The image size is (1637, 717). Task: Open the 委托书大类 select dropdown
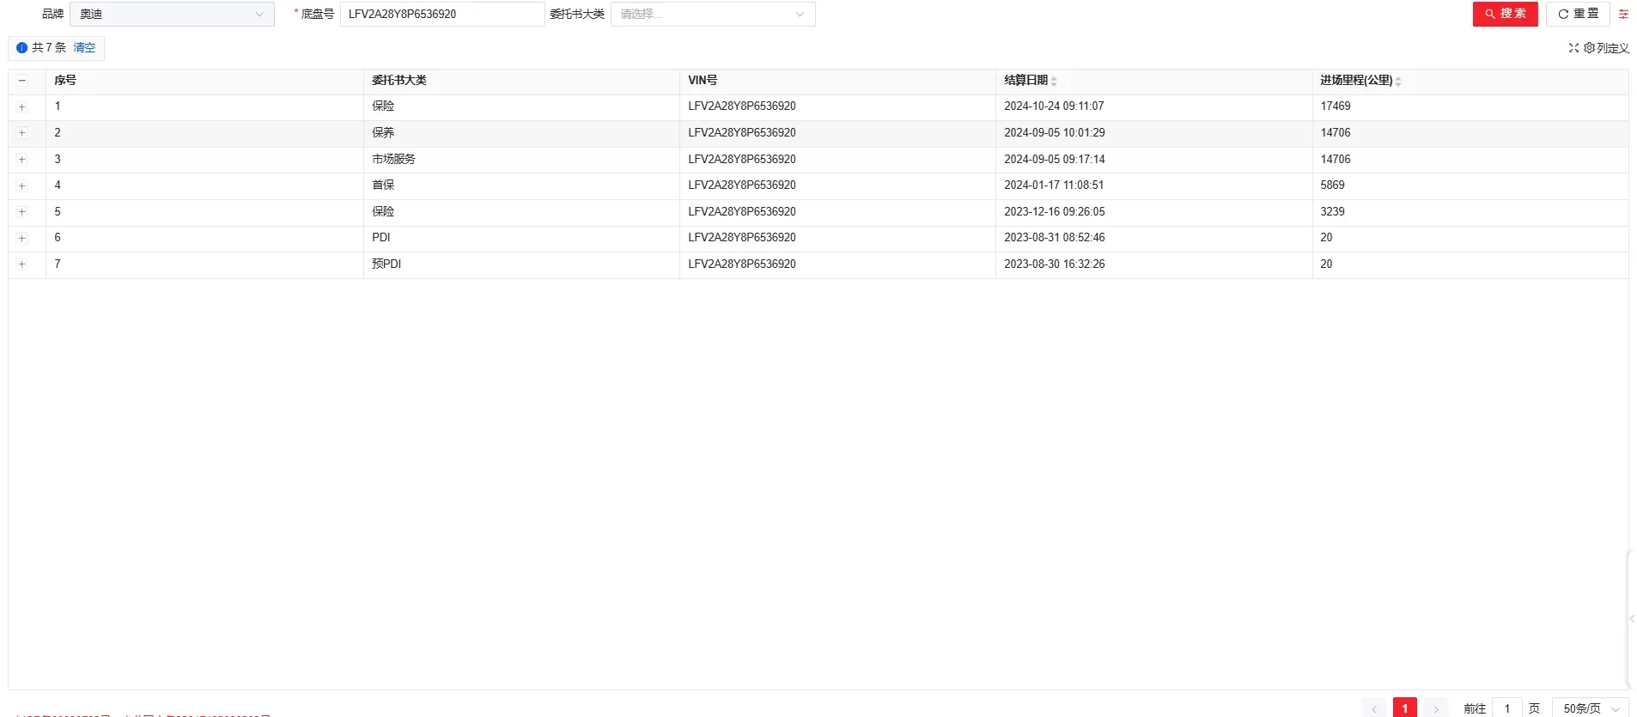[x=712, y=14]
